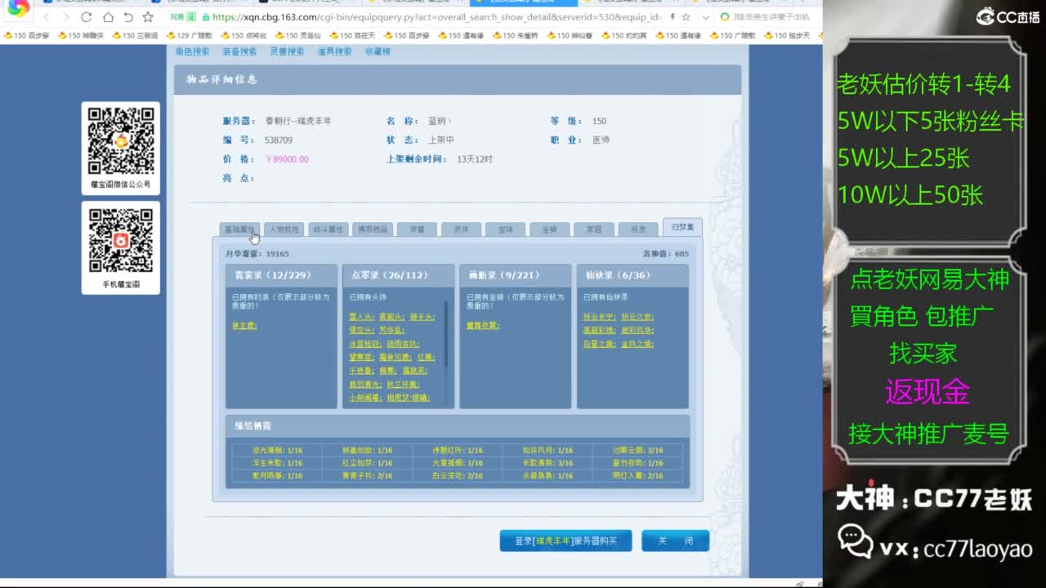This screenshot has width=1046, height=588.
Task: Go to 角色搜索 in the site nav
Action: tap(192, 51)
